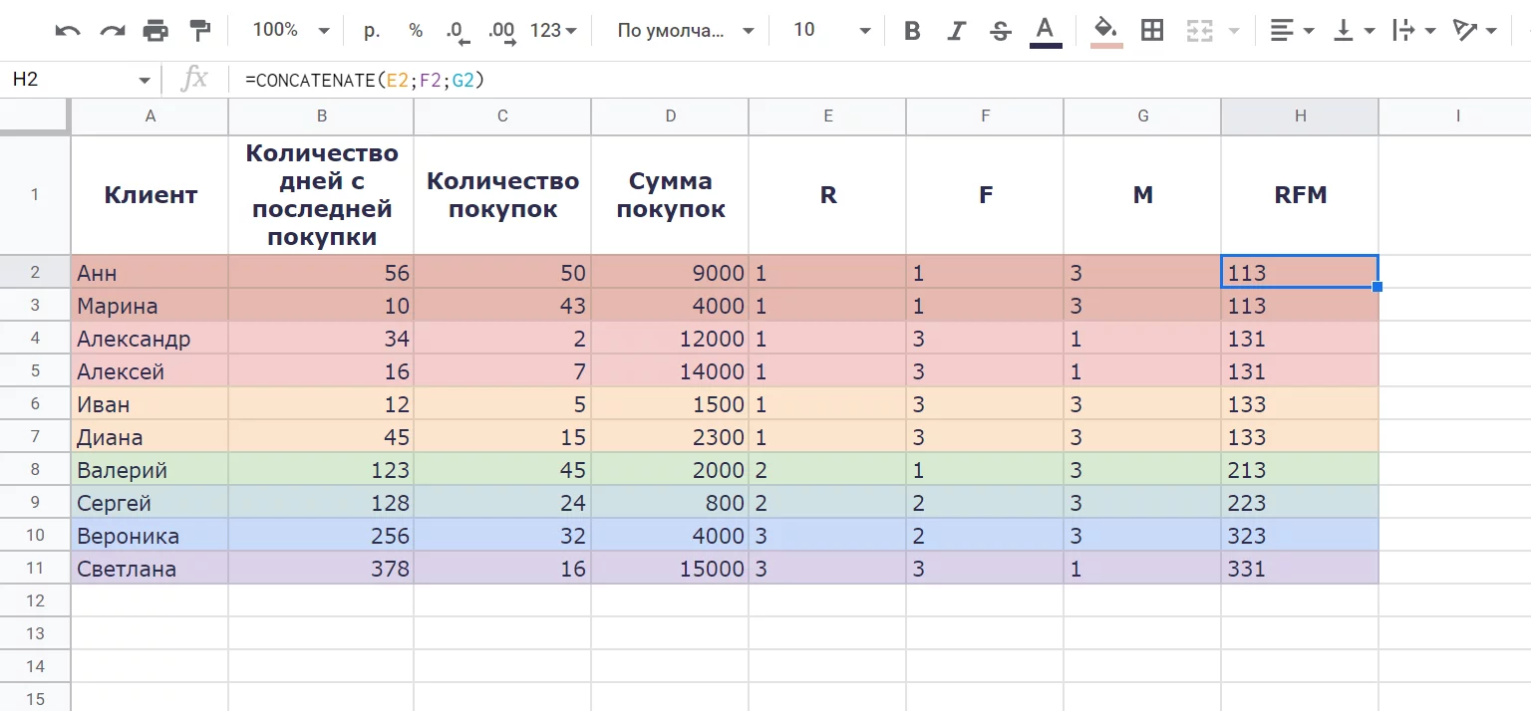
Task: Open the 123 number formats menu
Action: point(553,31)
